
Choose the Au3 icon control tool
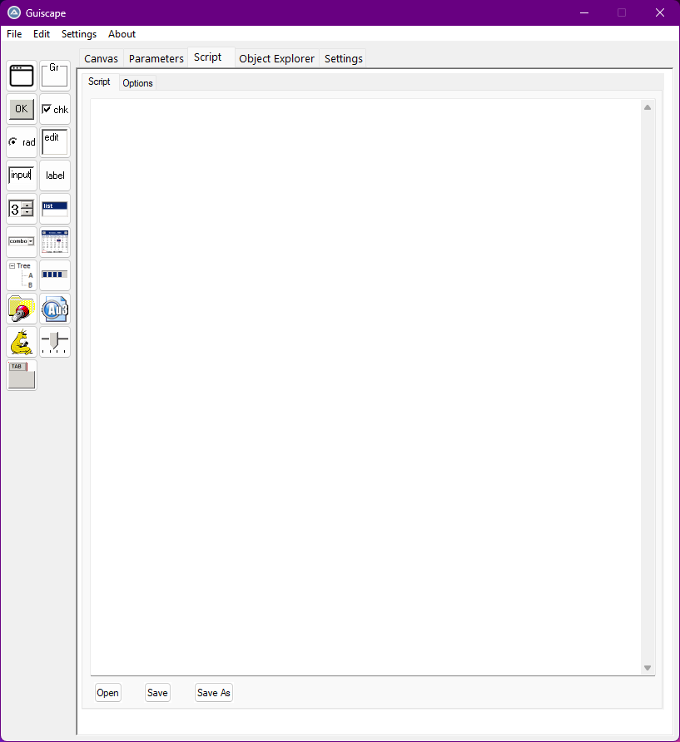(55, 309)
